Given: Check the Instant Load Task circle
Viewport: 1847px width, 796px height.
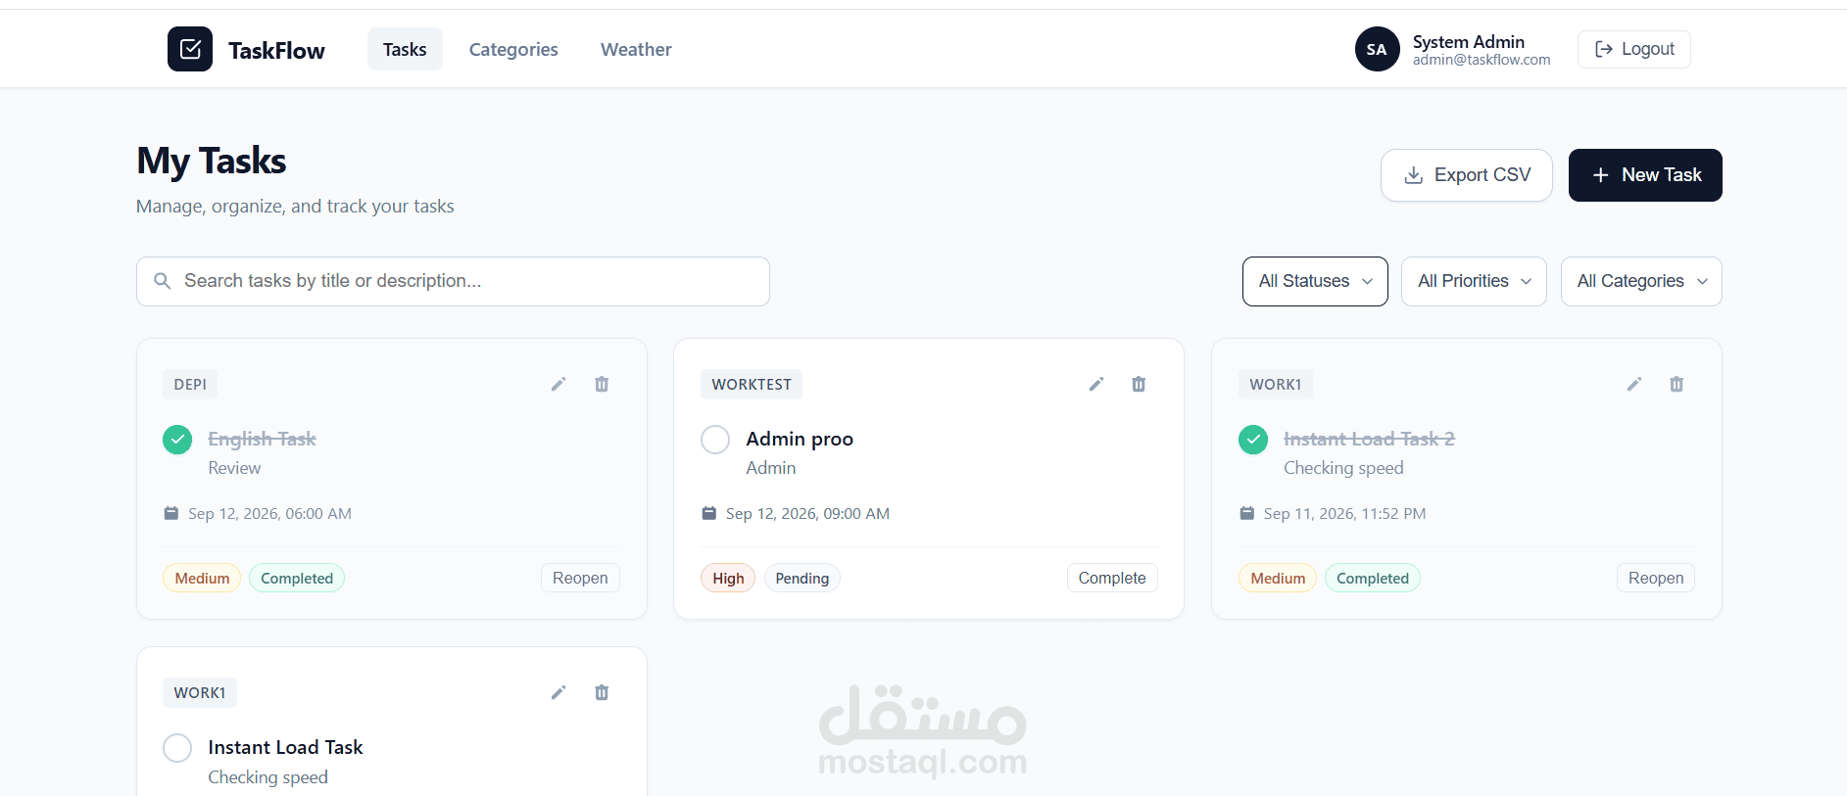Looking at the screenshot, I should [x=177, y=748].
